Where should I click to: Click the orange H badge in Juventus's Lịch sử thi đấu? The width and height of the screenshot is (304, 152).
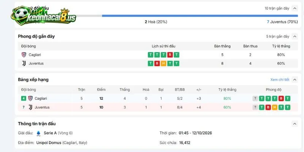(163, 63)
